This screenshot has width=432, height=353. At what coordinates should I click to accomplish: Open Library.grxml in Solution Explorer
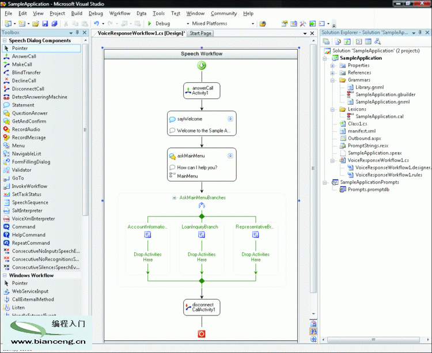369,88
